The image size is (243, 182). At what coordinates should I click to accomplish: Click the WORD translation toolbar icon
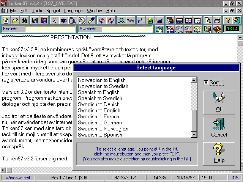coord(179,29)
